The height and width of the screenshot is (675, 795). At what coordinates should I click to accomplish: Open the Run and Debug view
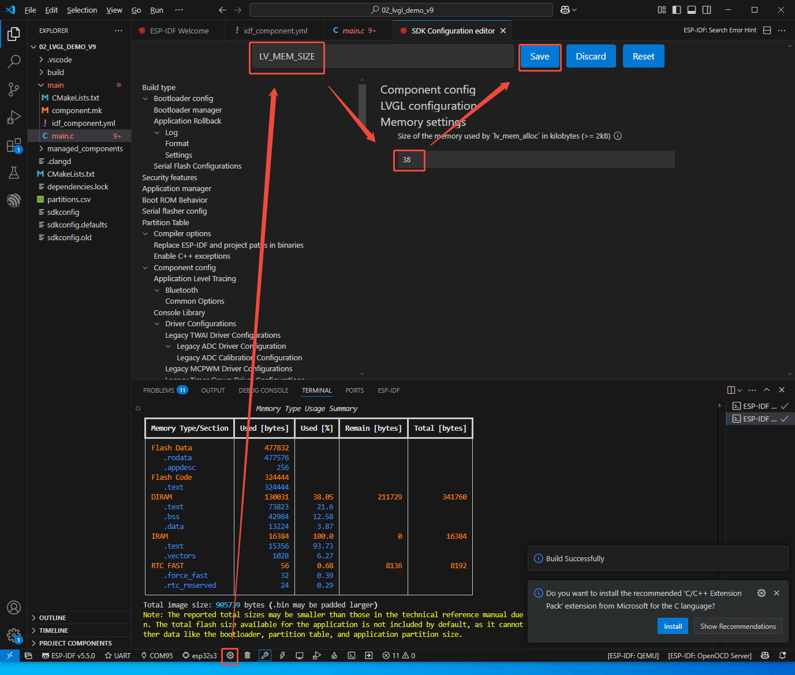[x=14, y=117]
